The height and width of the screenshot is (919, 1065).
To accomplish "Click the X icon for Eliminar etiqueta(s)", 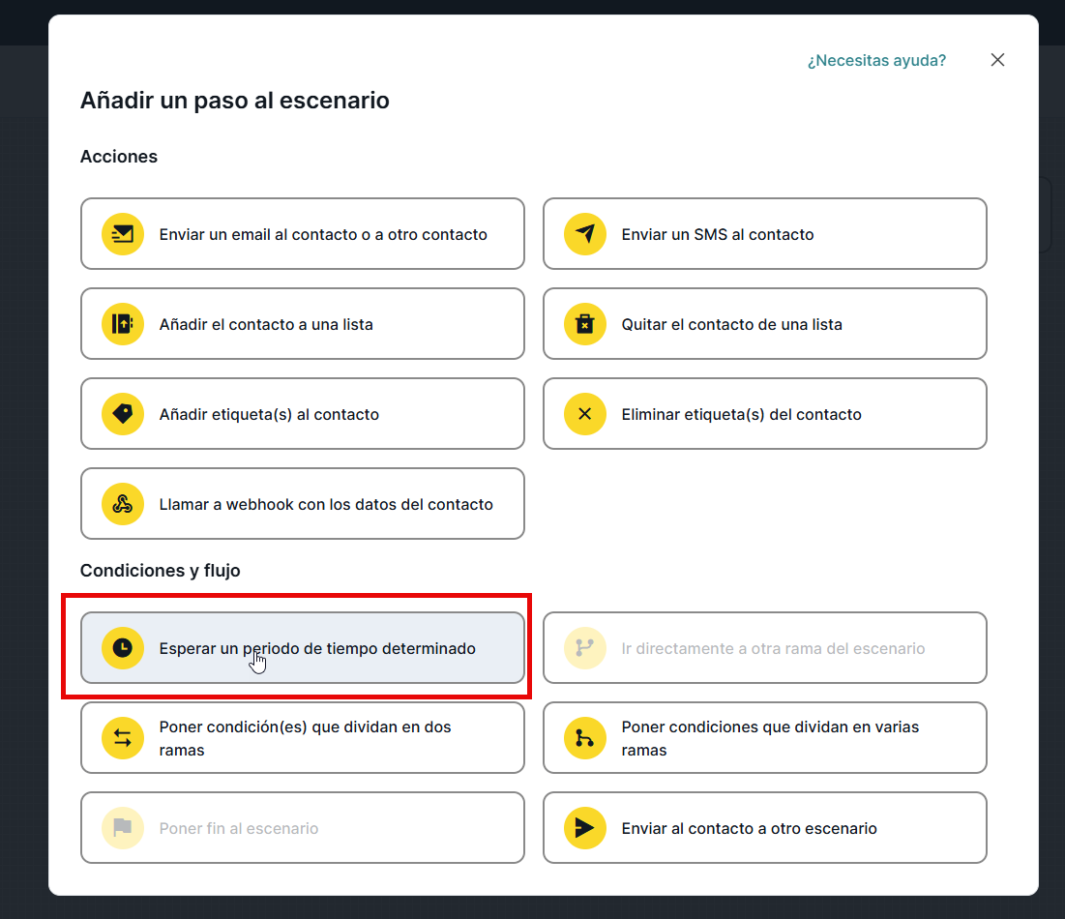I will pos(584,414).
